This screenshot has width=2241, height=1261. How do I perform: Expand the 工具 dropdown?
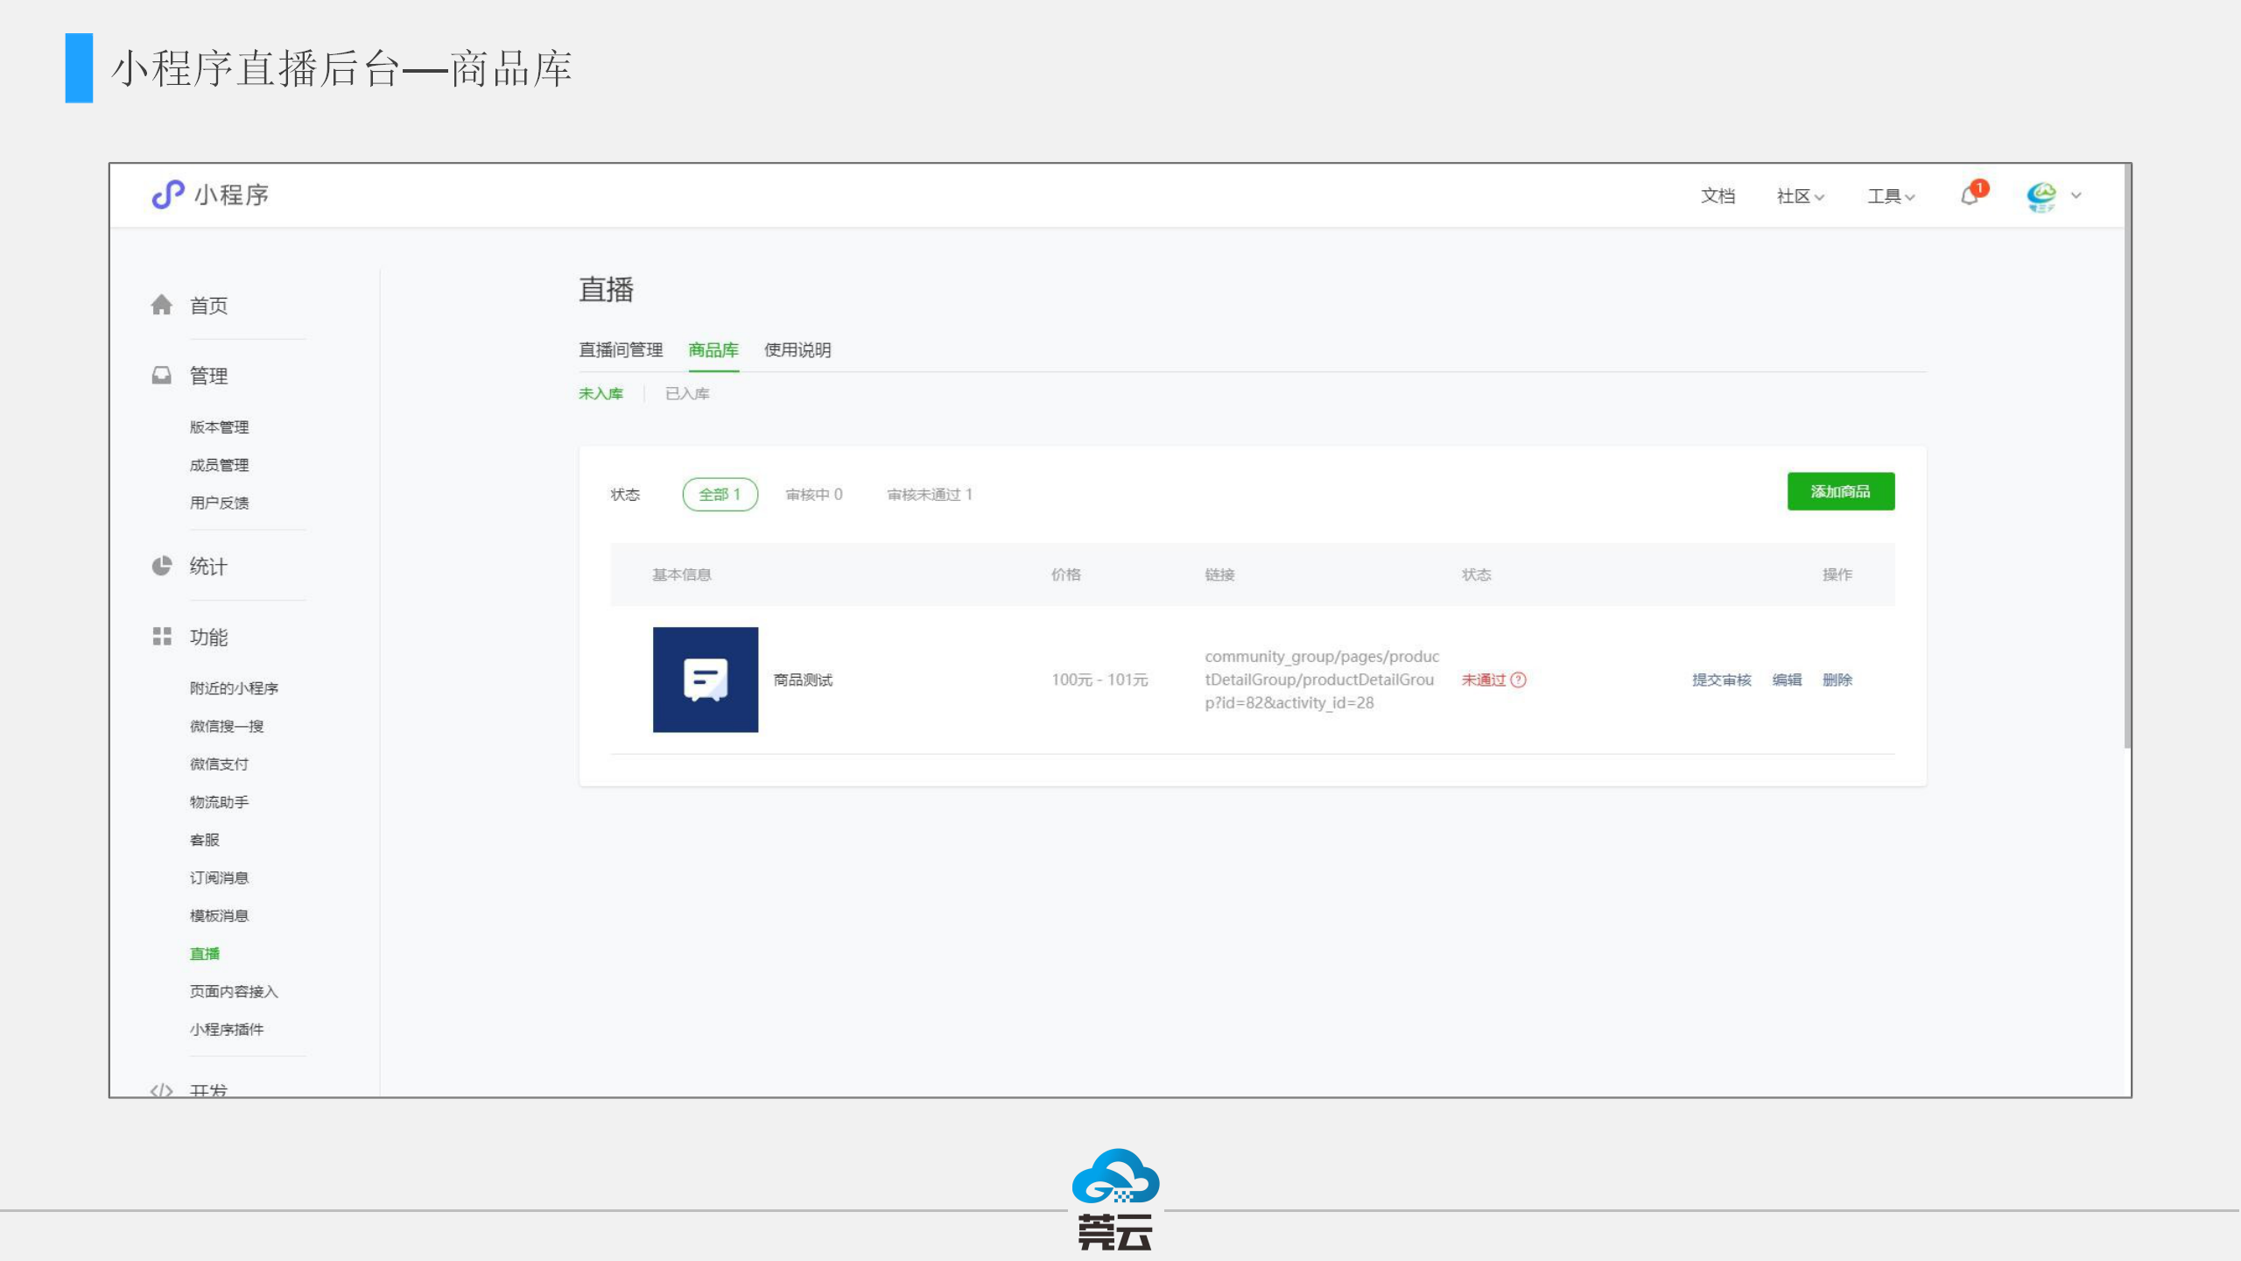[x=1892, y=196]
